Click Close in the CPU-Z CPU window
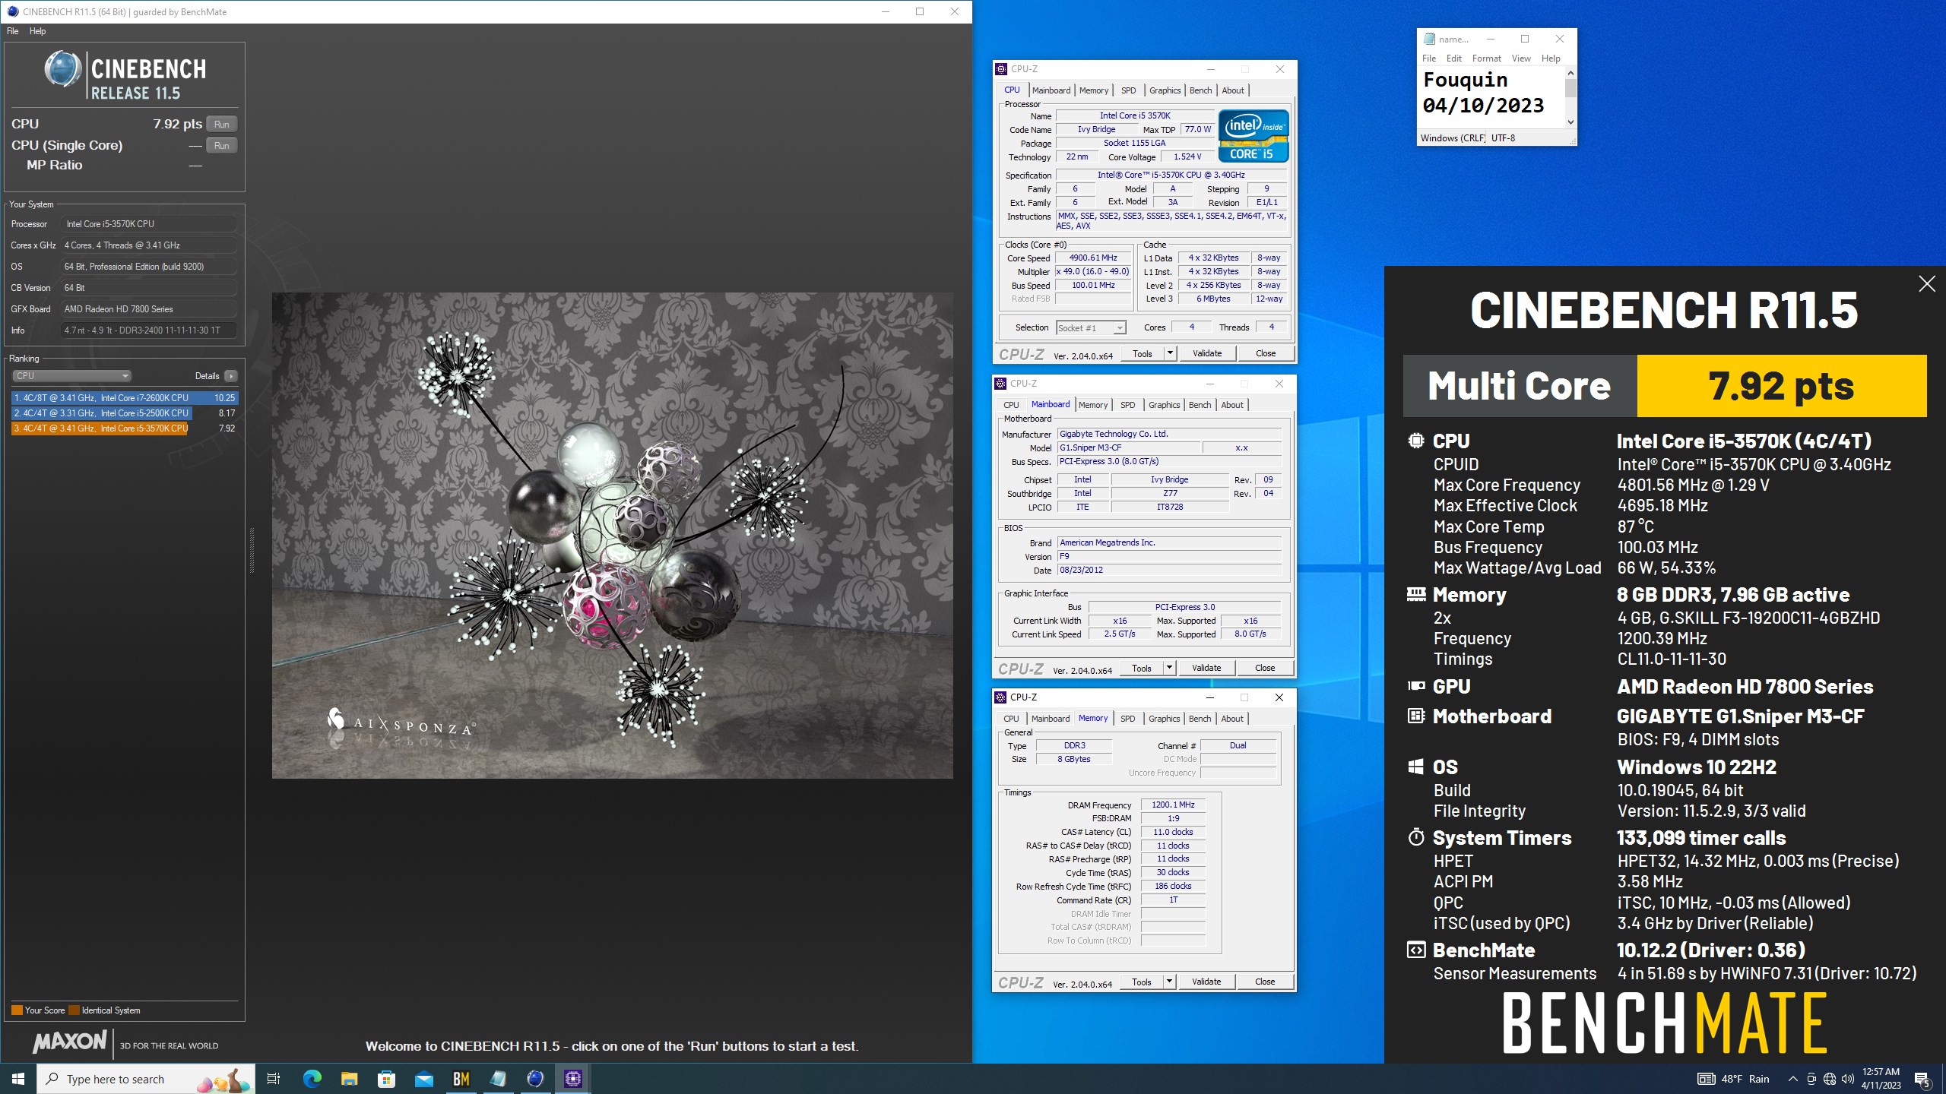The image size is (1946, 1094). [x=1266, y=353]
